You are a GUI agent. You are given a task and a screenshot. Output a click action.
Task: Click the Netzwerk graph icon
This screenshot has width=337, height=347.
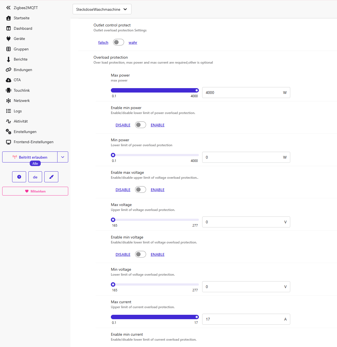[9, 101]
